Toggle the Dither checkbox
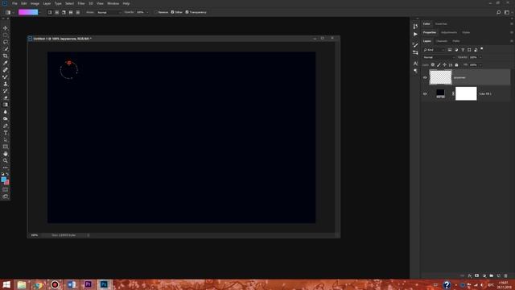This screenshot has height=290, width=515. 172,12
